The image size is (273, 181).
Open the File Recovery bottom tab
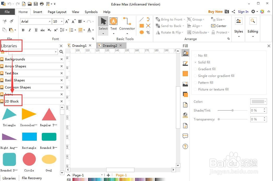click(x=32, y=178)
